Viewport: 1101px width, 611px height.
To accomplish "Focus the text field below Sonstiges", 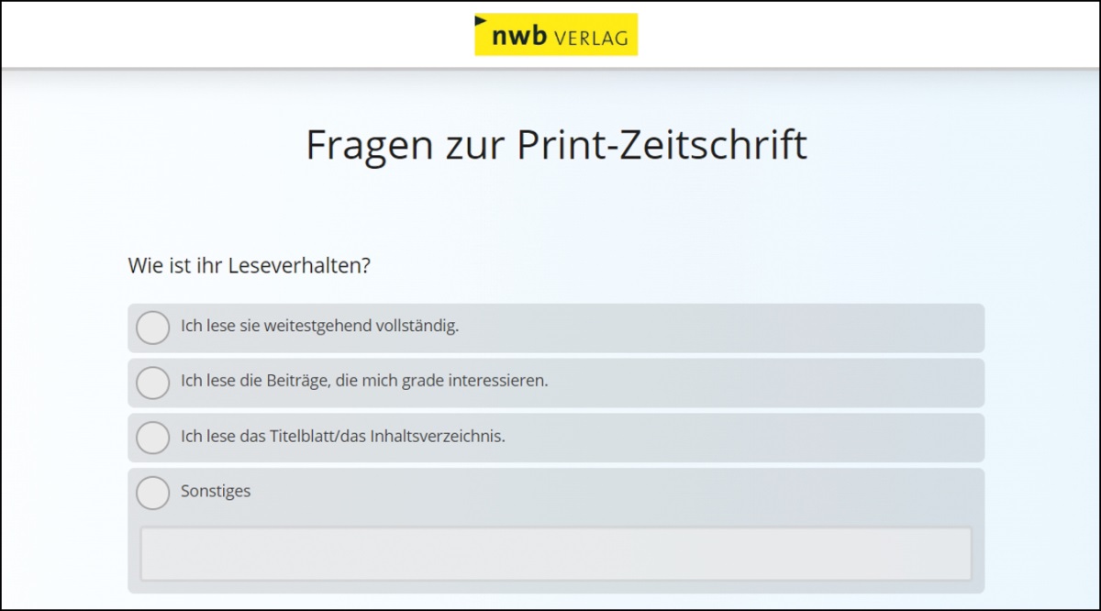I will click(x=555, y=554).
